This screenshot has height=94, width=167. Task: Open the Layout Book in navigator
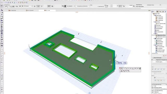click(163, 11)
